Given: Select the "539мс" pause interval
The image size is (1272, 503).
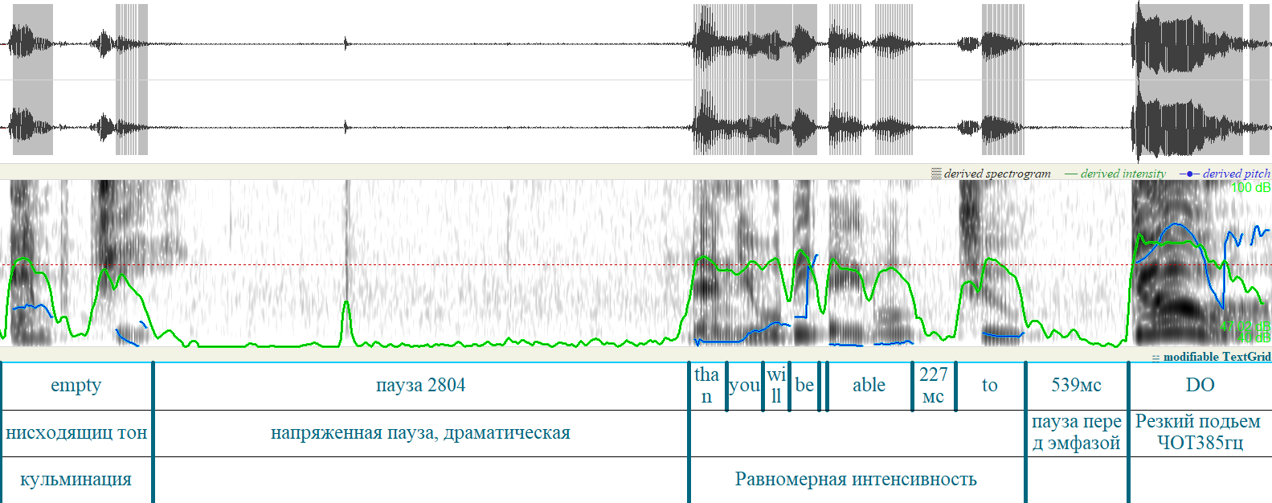Looking at the screenshot, I should pyautogui.click(x=1077, y=386).
